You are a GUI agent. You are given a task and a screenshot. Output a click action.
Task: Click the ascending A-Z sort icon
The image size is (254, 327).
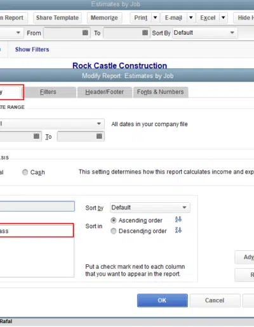pyautogui.click(x=178, y=219)
